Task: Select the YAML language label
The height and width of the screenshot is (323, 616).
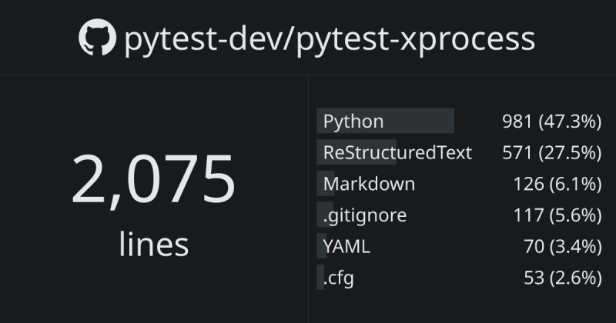Action: 346,246
